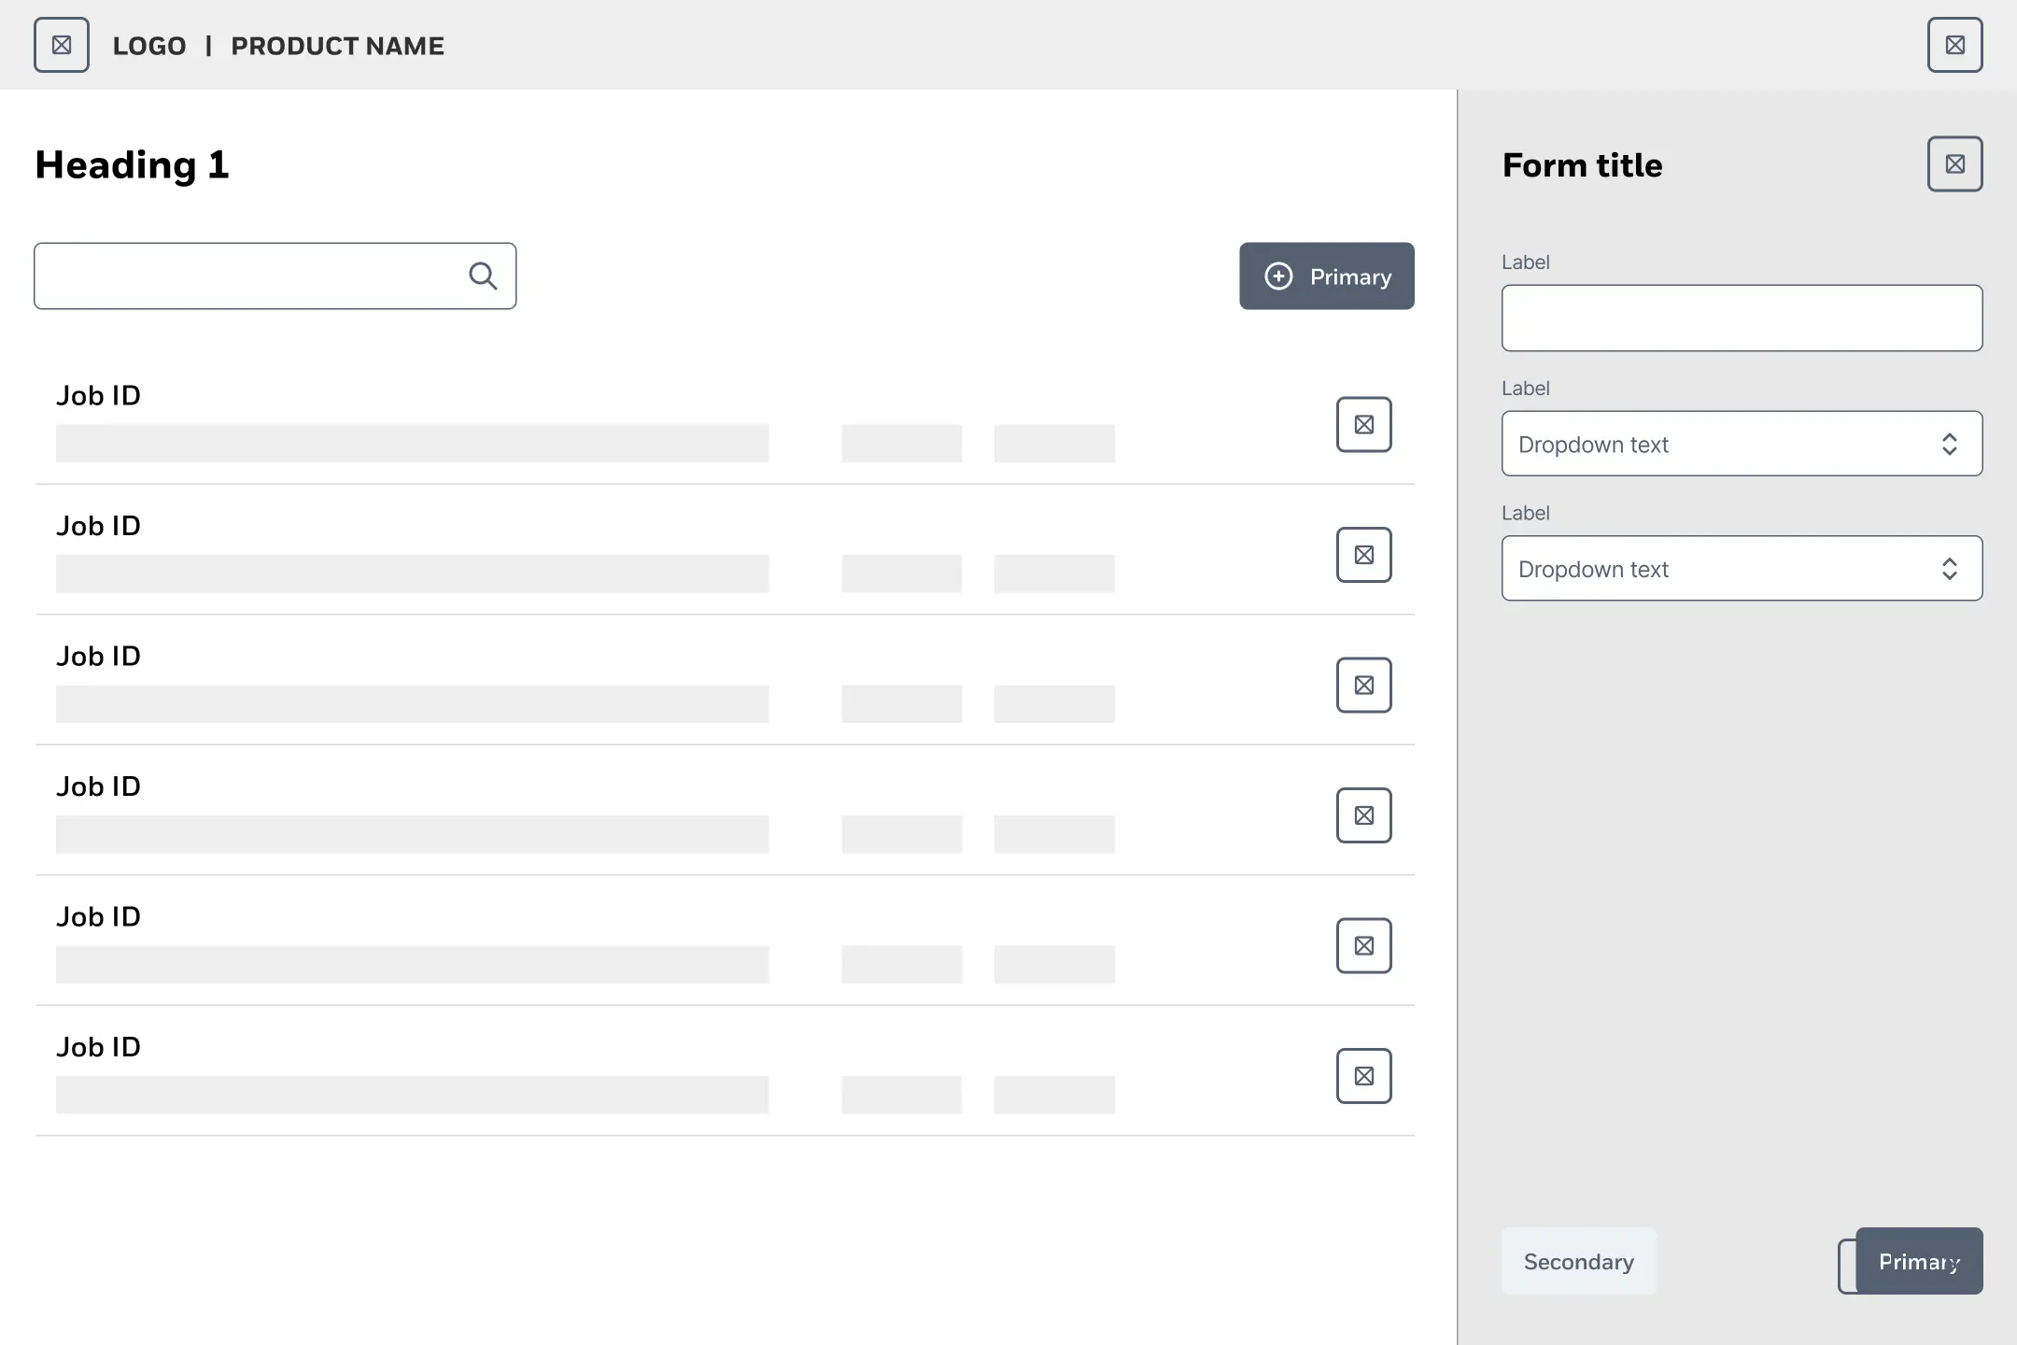The width and height of the screenshot is (2017, 1345).
Task: Click the Primary button in form panel
Action: (x=1921, y=1261)
